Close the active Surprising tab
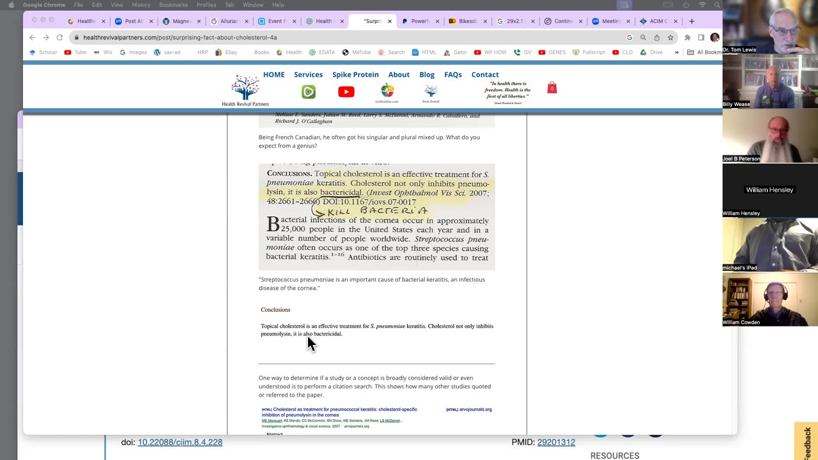Viewport: 818px width, 460px height. (390, 21)
